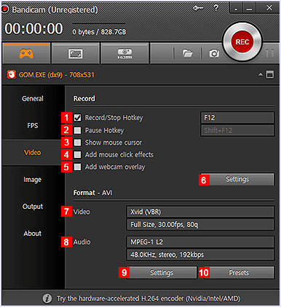281x307 pixels.
Task: Take screenshot with camera icon
Action: (214, 53)
